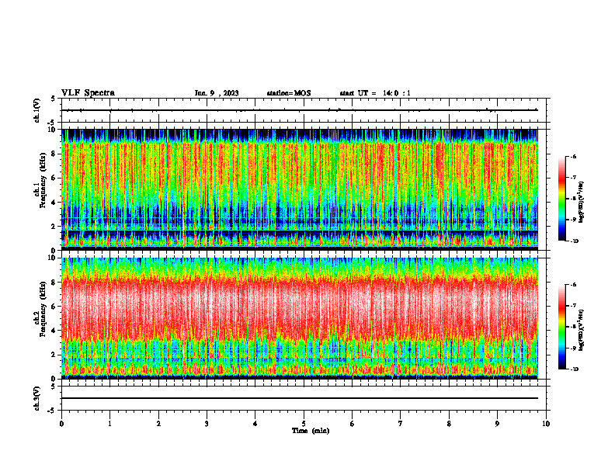Viewport: 615px width, 475px height.
Task: Click the ch.1 voltage waveform trace
Action: (x=300, y=110)
